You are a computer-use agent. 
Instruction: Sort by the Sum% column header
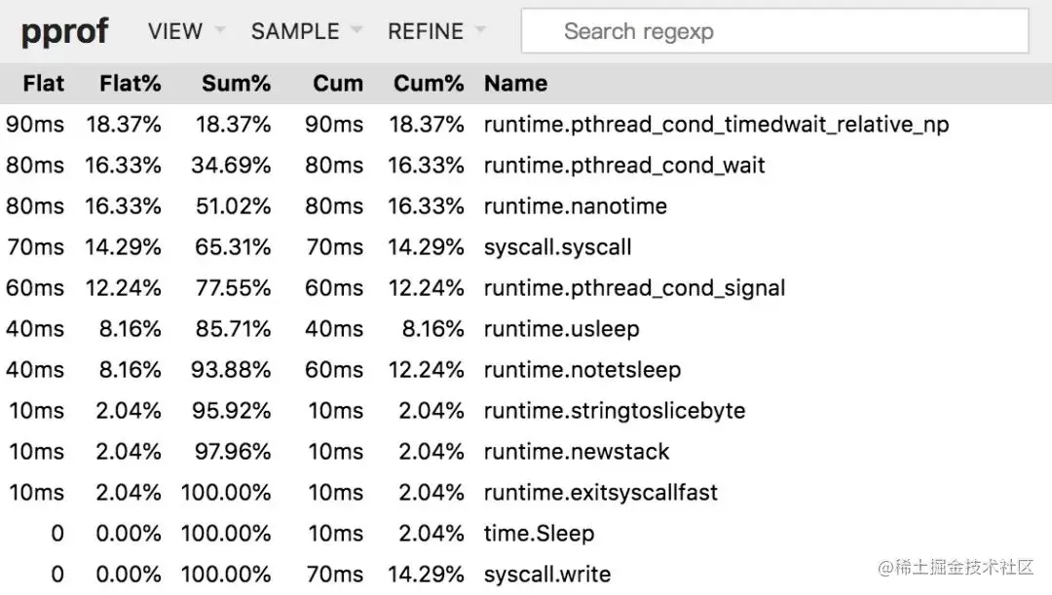(236, 84)
